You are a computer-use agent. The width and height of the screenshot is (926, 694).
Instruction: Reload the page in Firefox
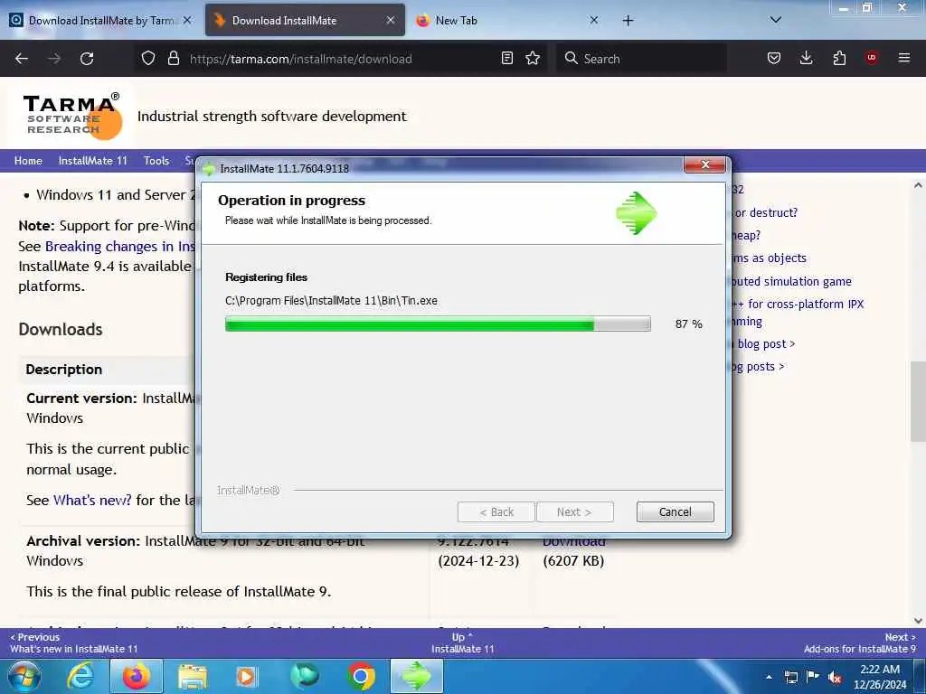coord(87,59)
